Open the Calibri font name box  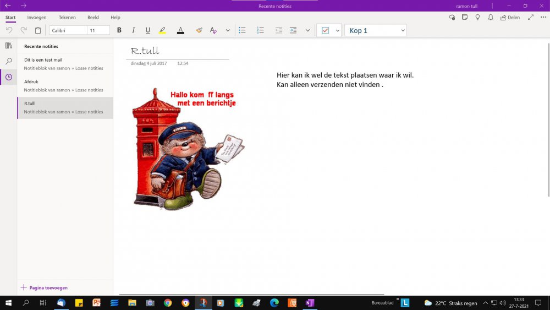(68, 30)
